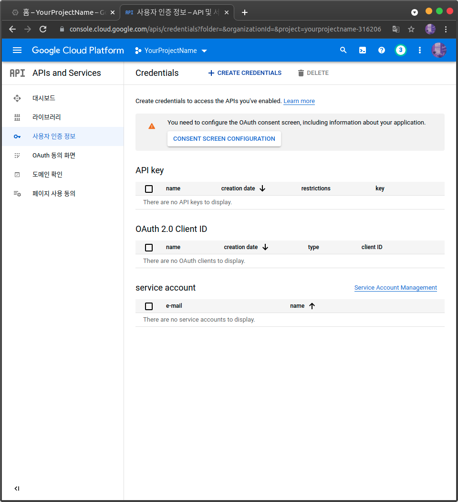This screenshot has width=458, height=502.
Task: Open Chrome three-dot menu
Action: click(446, 29)
